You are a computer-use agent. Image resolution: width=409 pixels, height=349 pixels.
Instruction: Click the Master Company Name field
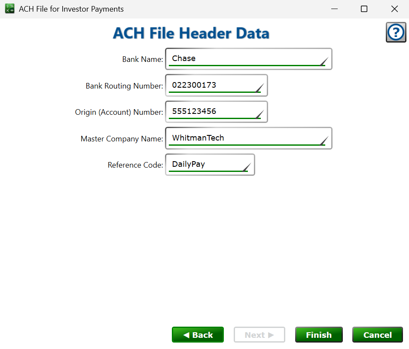(249, 138)
